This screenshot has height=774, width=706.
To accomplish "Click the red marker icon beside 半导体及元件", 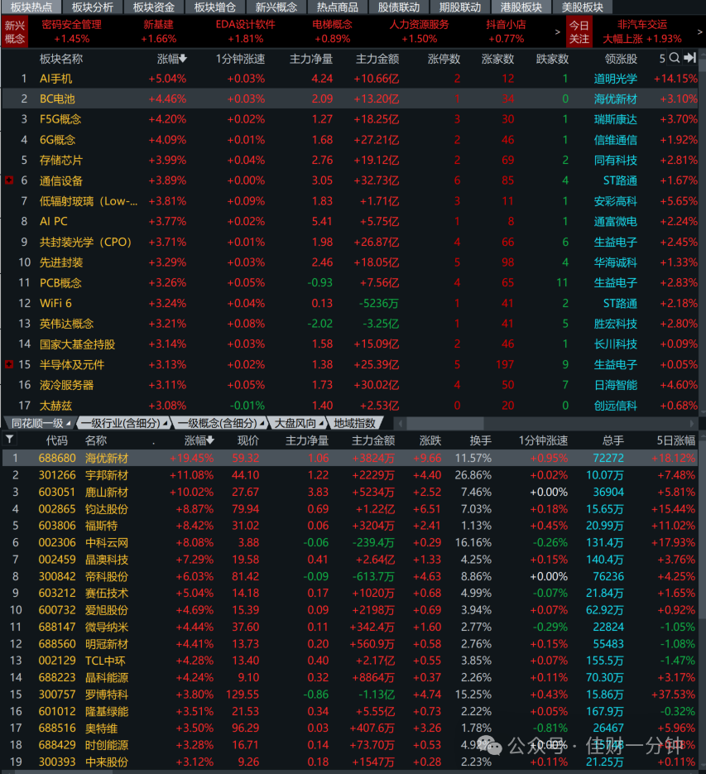I will point(8,364).
